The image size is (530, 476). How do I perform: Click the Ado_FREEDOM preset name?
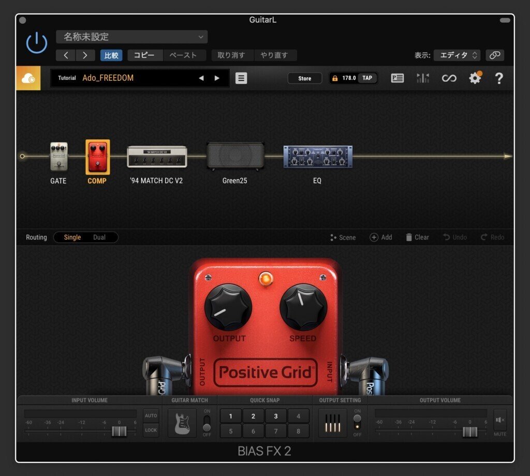tap(108, 78)
